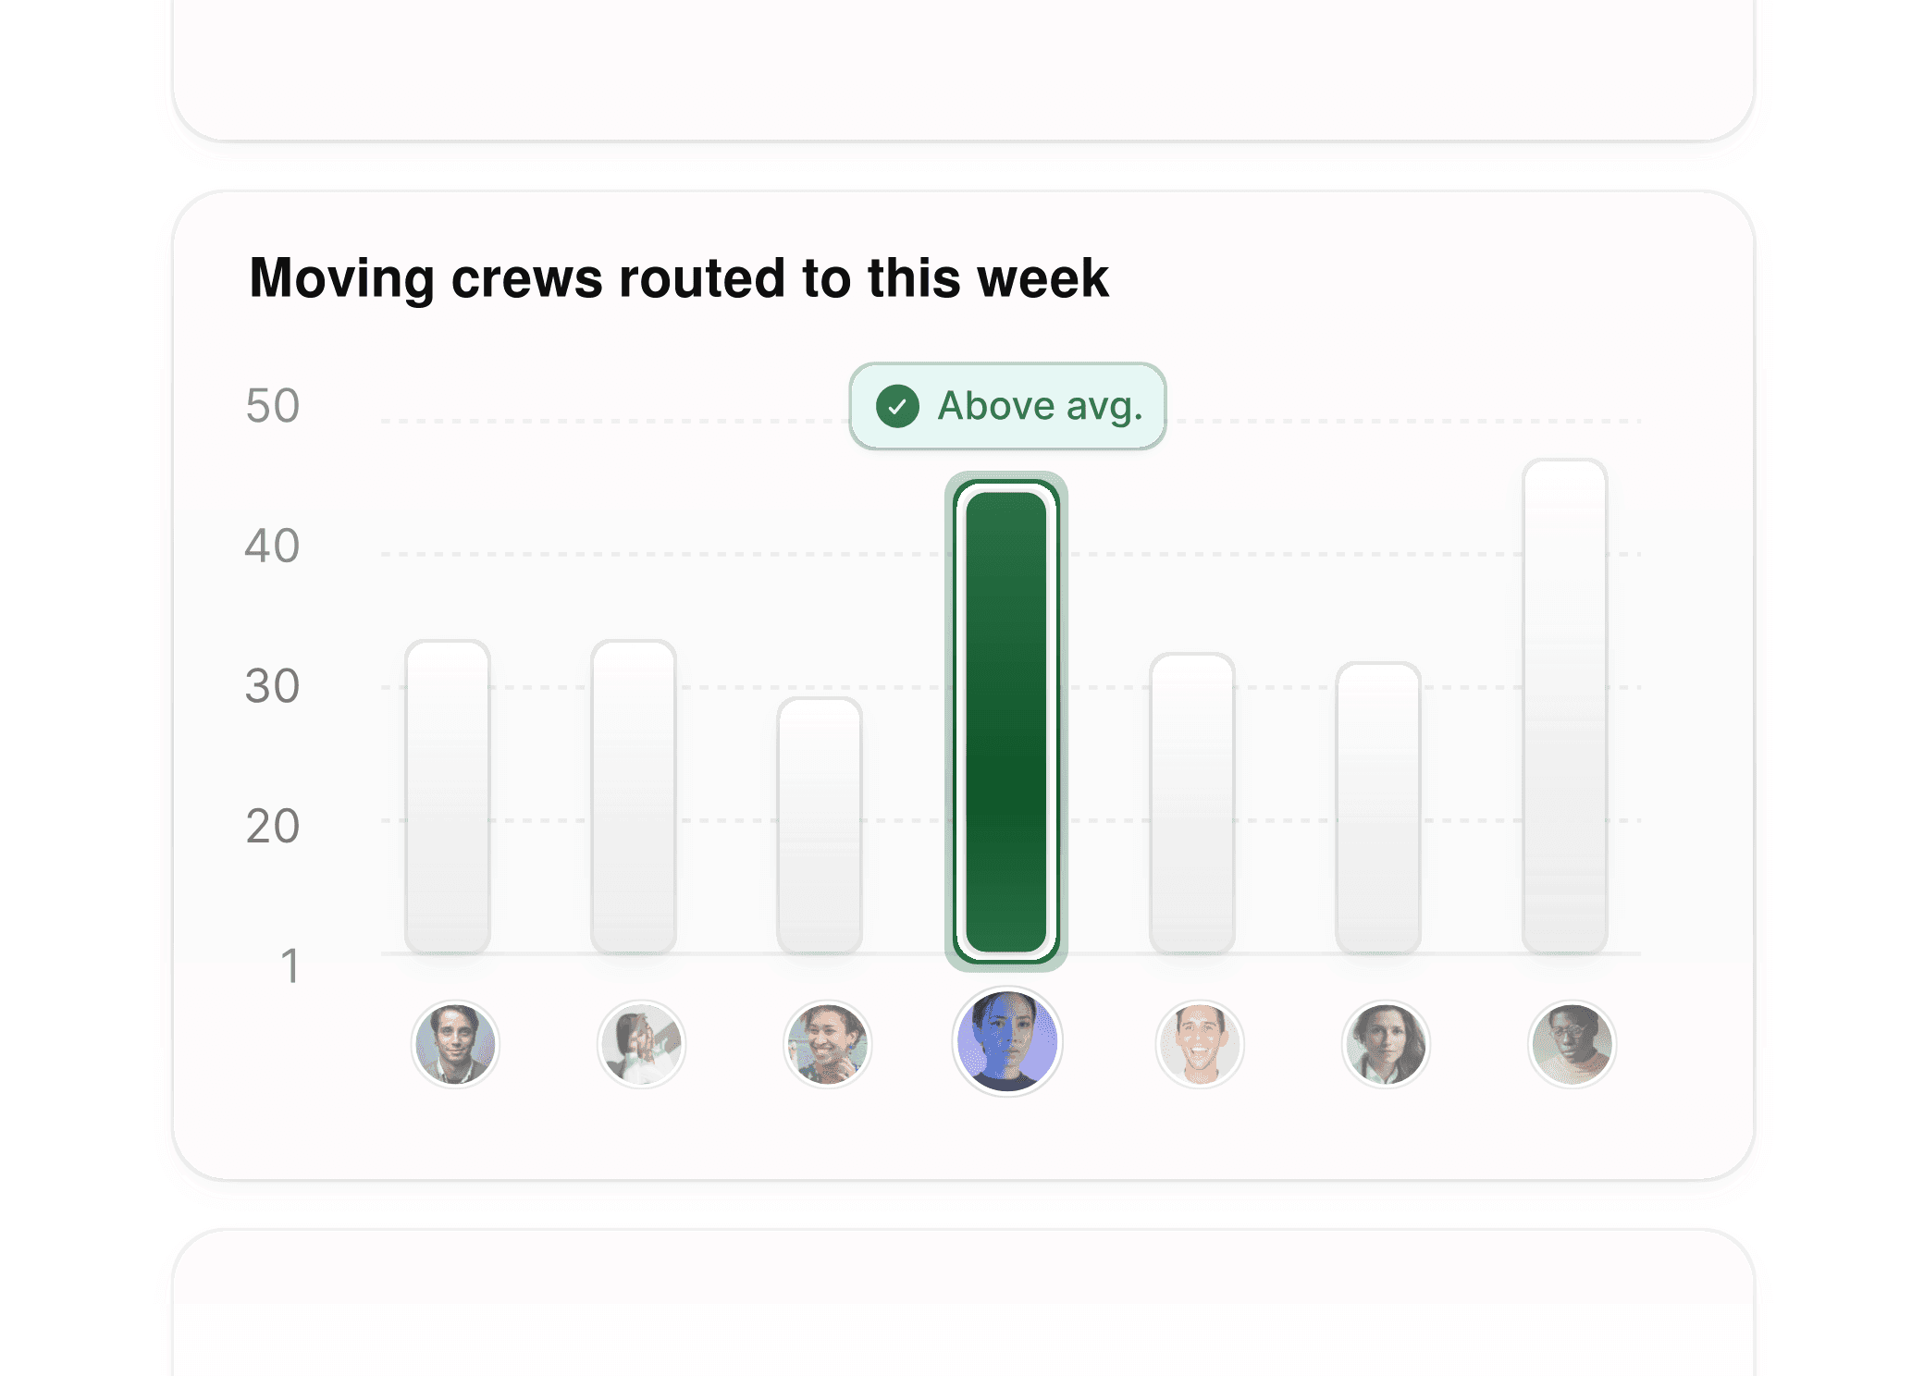
Task: Select the first moving crew member's avatar
Action: (455, 1043)
